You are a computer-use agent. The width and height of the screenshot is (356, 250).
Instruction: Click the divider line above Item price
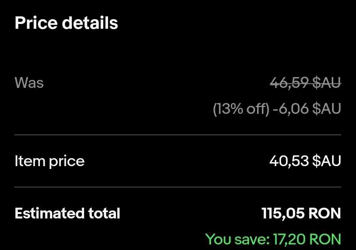(178, 135)
